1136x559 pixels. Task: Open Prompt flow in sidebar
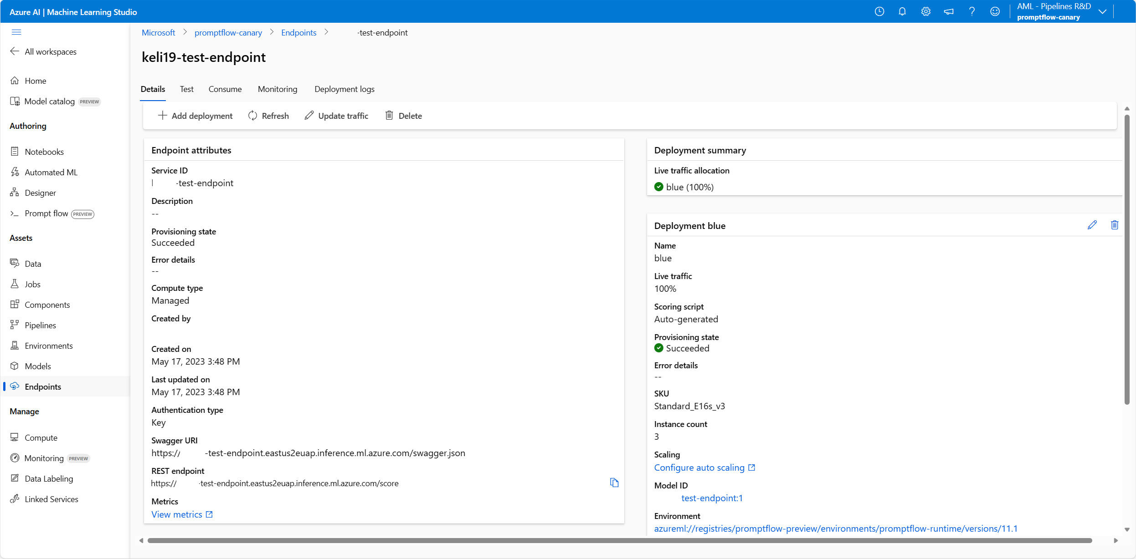[x=46, y=213]
